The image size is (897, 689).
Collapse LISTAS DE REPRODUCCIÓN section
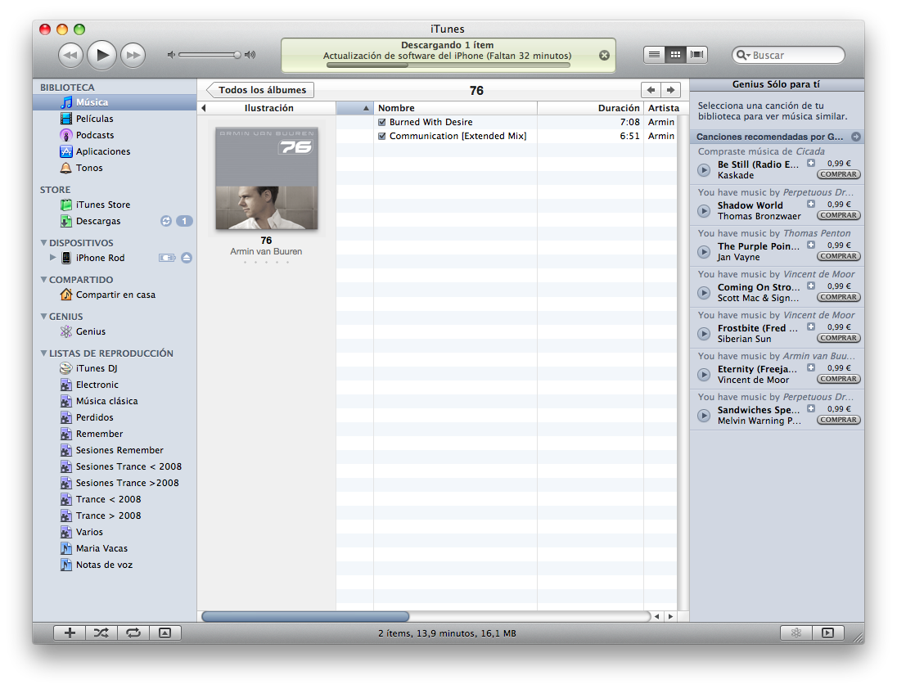[x=43, y=354]
